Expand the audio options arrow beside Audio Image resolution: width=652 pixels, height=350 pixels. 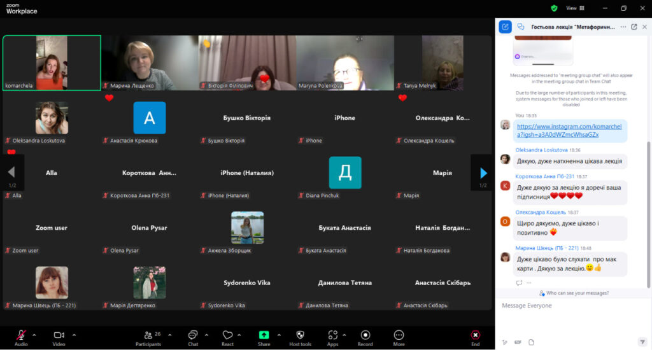34,334
